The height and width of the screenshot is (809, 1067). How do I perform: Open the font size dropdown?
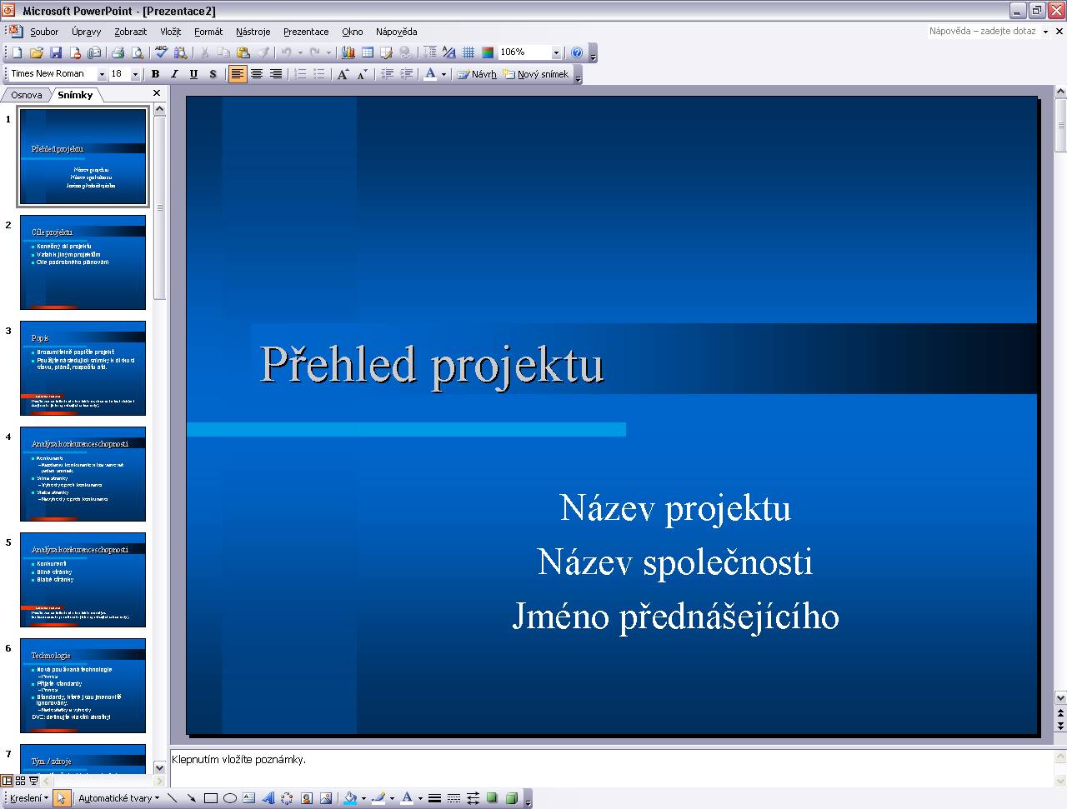point(133,73)
